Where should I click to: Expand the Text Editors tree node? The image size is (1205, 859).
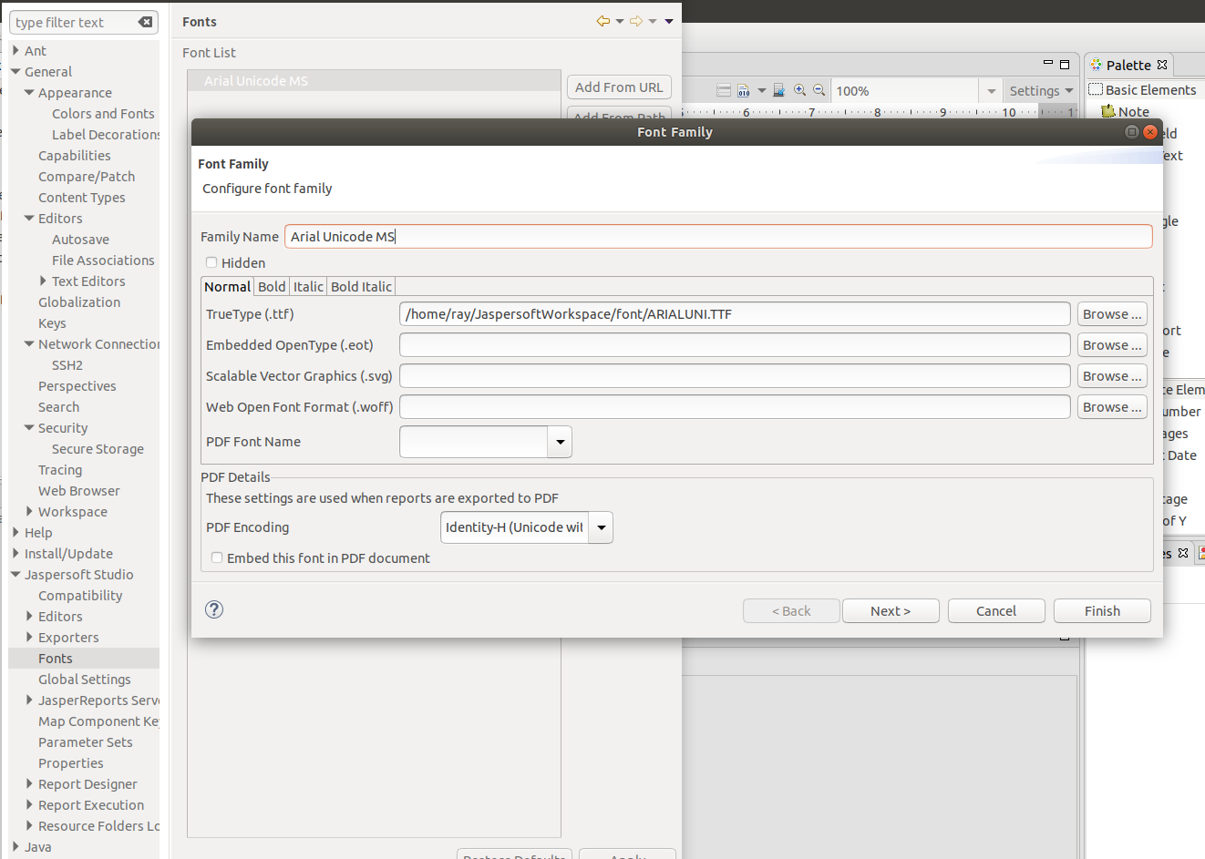point(43,281)
